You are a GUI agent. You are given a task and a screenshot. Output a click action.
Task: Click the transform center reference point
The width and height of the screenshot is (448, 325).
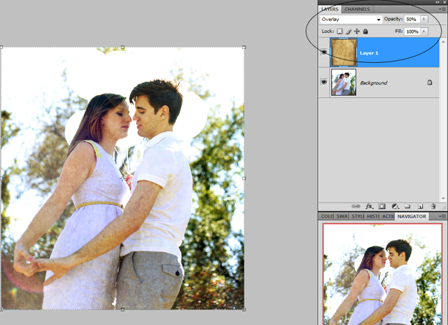click(122, 179)
